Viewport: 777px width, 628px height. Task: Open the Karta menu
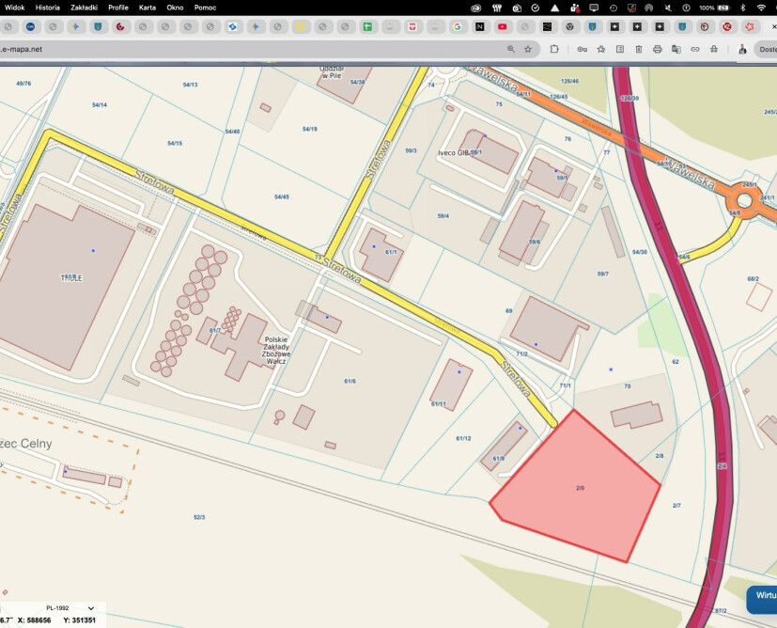coord(147,8)
